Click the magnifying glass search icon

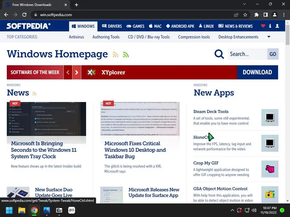(x=219, y=54)
